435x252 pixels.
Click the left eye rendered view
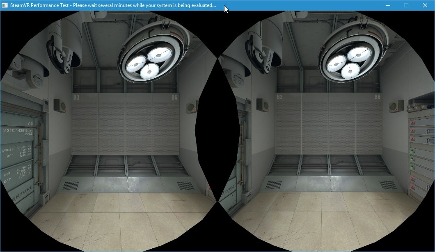(x=109, y=131)
